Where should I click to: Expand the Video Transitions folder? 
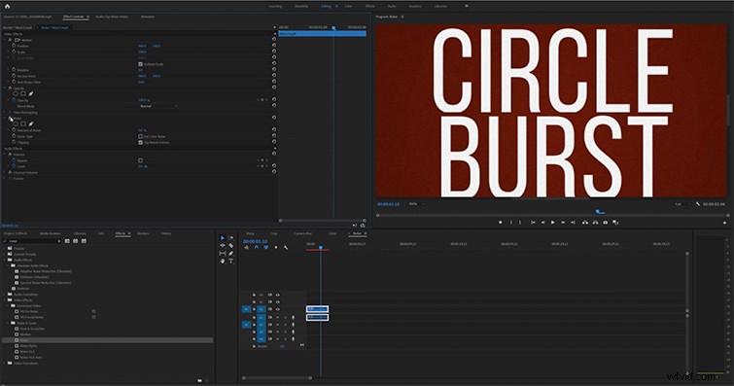pos(5,363)
